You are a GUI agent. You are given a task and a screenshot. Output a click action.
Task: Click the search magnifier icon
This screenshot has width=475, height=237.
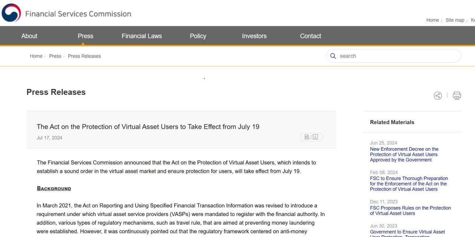click(333, 56)
